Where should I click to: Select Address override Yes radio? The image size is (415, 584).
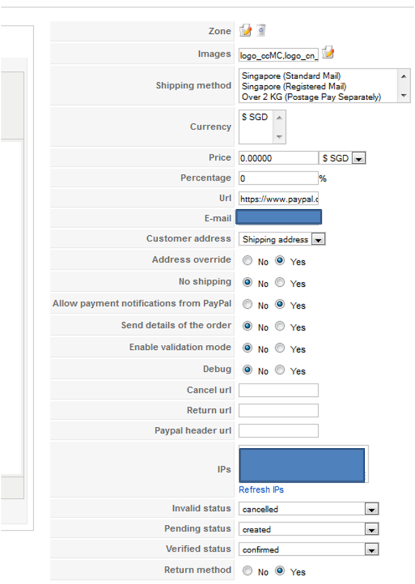tap(280, 260)
